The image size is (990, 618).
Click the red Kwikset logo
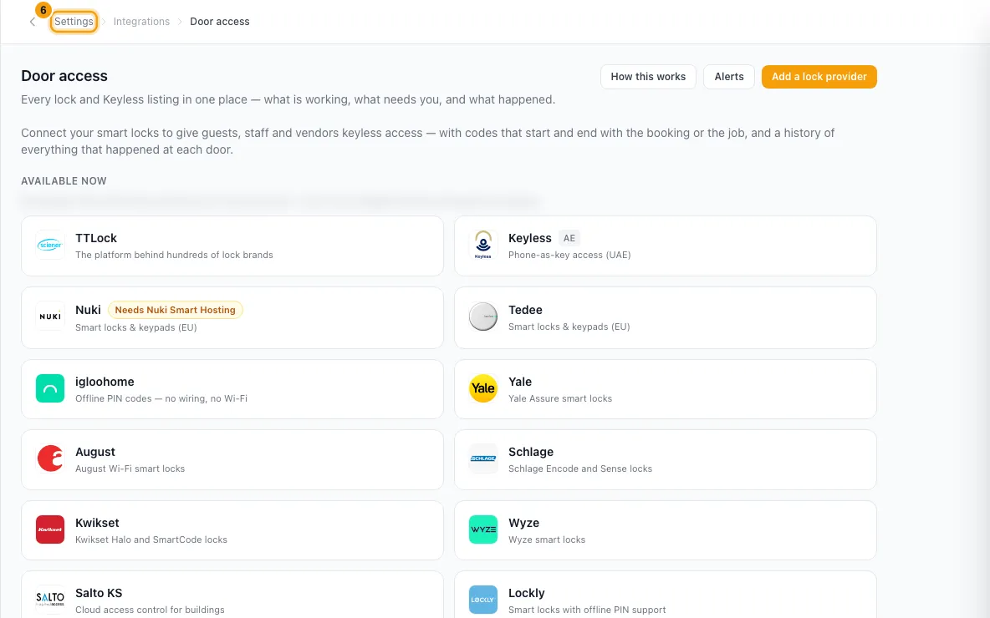(x=50, y=529)
